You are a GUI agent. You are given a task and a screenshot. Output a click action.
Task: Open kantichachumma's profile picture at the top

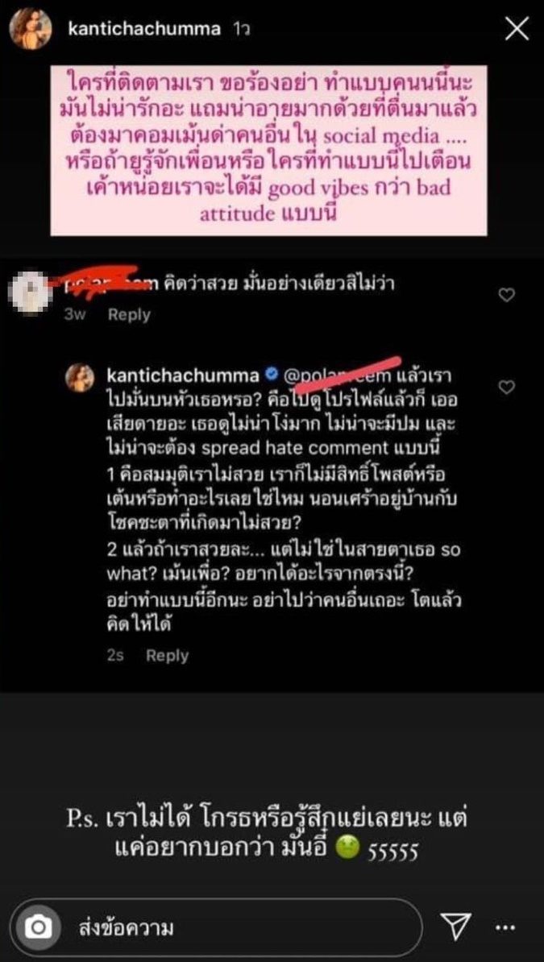click(x=31, y=29)
